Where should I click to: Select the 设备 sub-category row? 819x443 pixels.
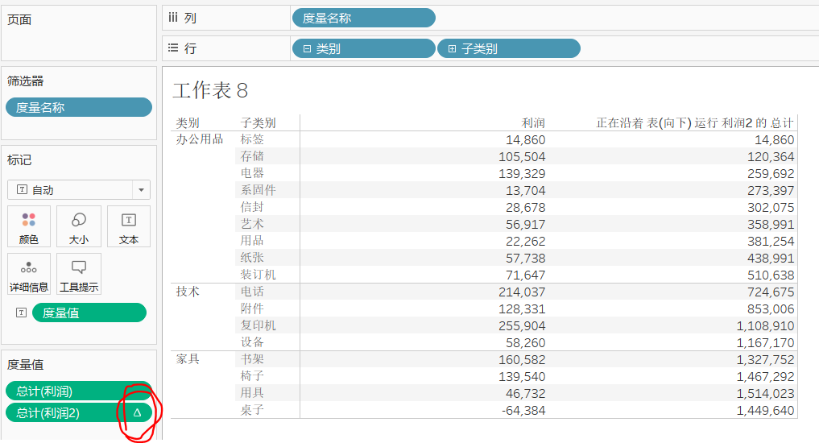(252, 342)
